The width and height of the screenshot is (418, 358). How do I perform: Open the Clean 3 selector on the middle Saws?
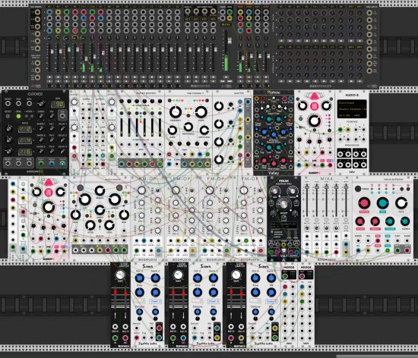214,301
